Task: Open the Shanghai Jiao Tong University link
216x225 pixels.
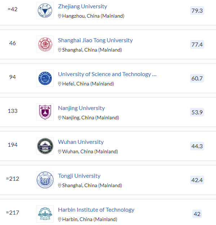Action: (95, 40)
